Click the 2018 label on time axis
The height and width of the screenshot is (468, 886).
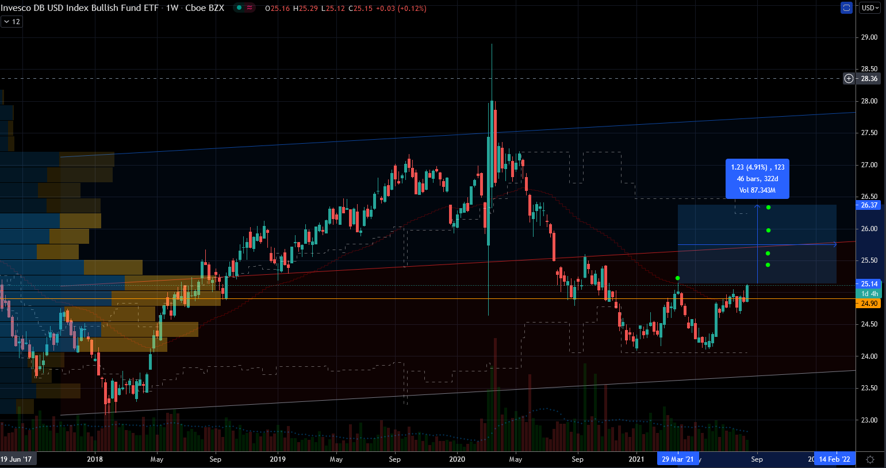click(95, 459)
